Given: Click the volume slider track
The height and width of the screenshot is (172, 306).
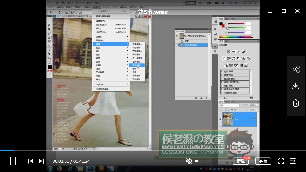Looking at the screenshot, I should pyautogui.click(x=211, y=161).
